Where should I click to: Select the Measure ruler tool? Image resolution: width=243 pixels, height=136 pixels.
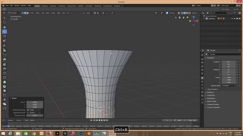tap(5, 50)
